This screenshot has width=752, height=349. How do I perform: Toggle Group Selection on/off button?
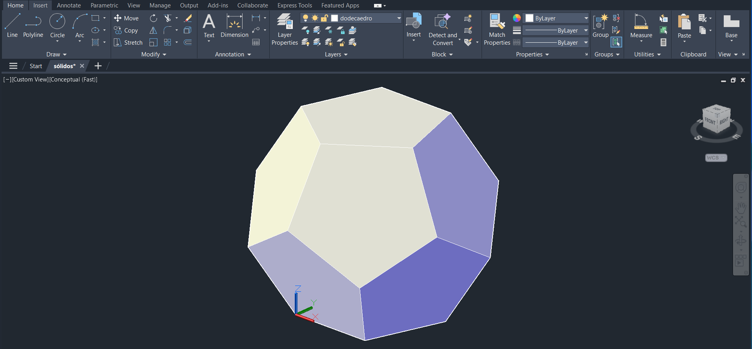pyautogui.click(x=616, y=42)
